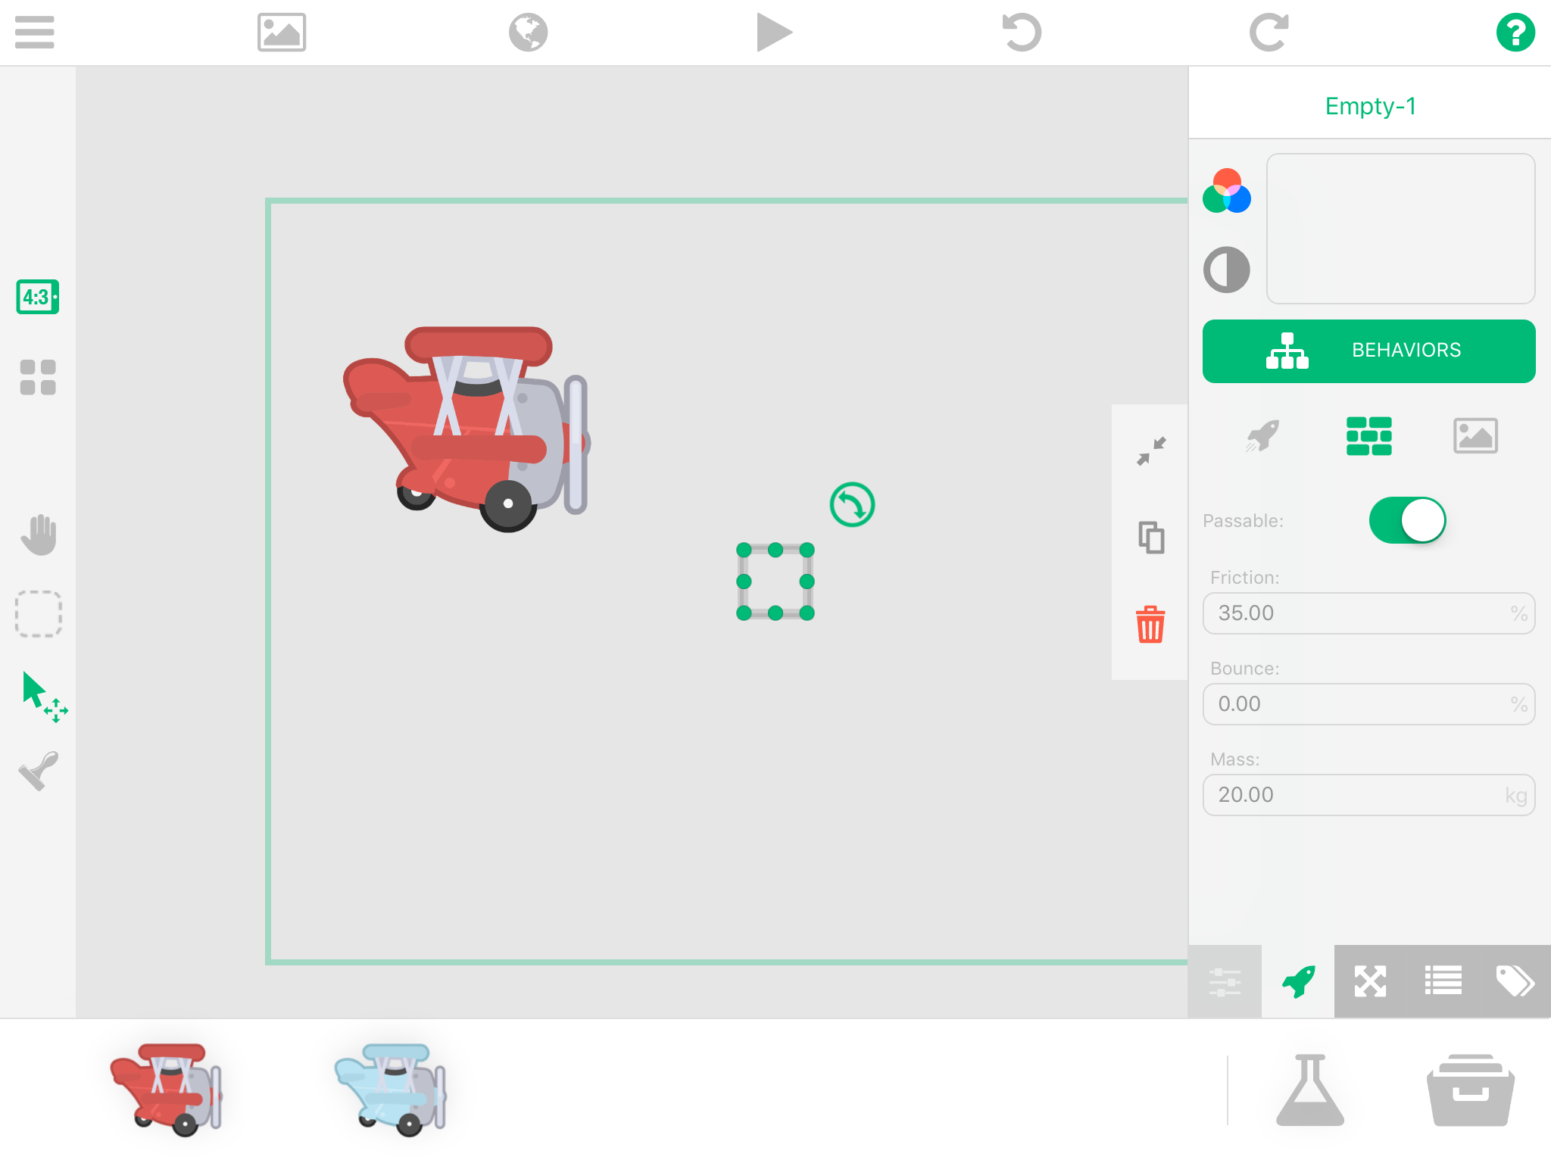This screenshot has height=1163, width=1551.
Task: Open world settings globe icon
Action: point(528,33)
